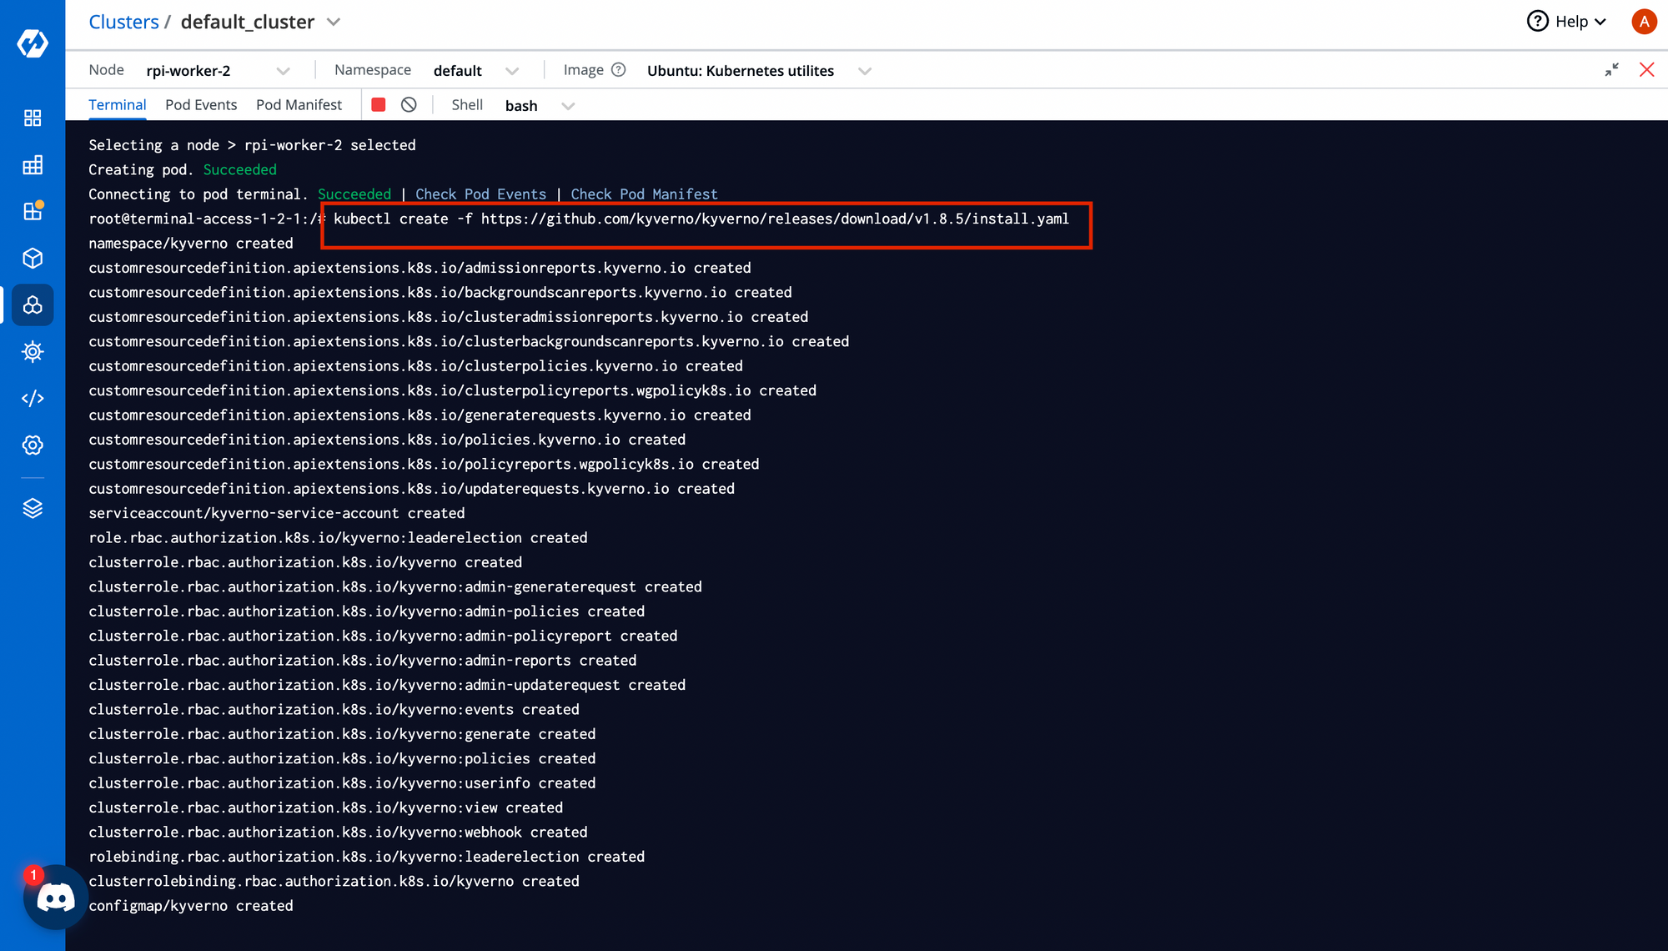
Task: Switch to the Pod Events tab
Action: pyautogui.click(x=202, y=105)
